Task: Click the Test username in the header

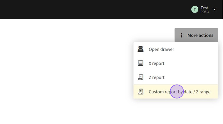Action: pos(204,8)
